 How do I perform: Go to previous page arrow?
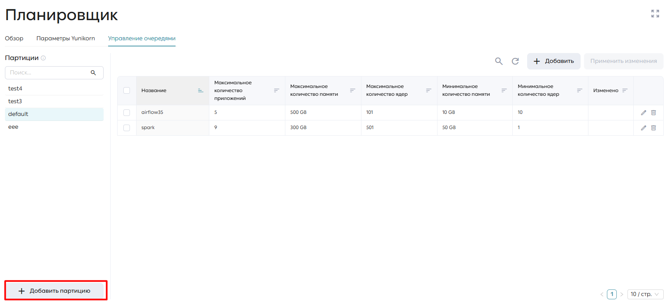[602, 294]
